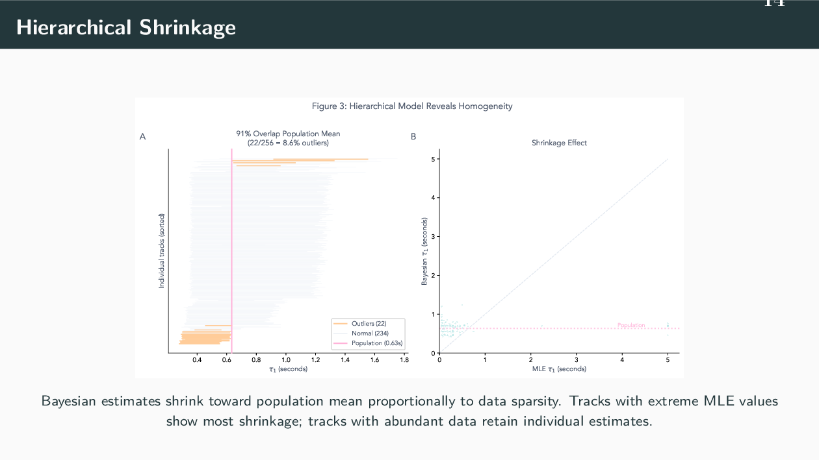Click the scatter point cluster near the origin
Image resolution: width=819 pixels, height=460 pixels.
[450, 328]
